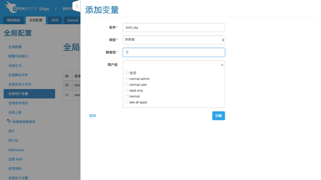Collapse the 用户组 list with the chevron
This screenshot has width=321, height=180.
point(222,65)
